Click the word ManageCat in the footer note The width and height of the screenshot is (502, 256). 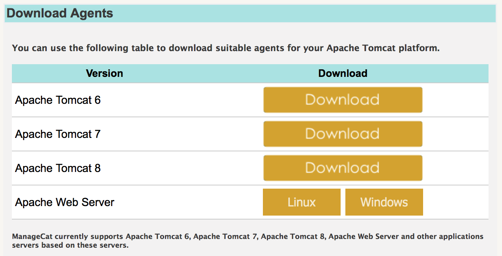click(x=32, y=237)
